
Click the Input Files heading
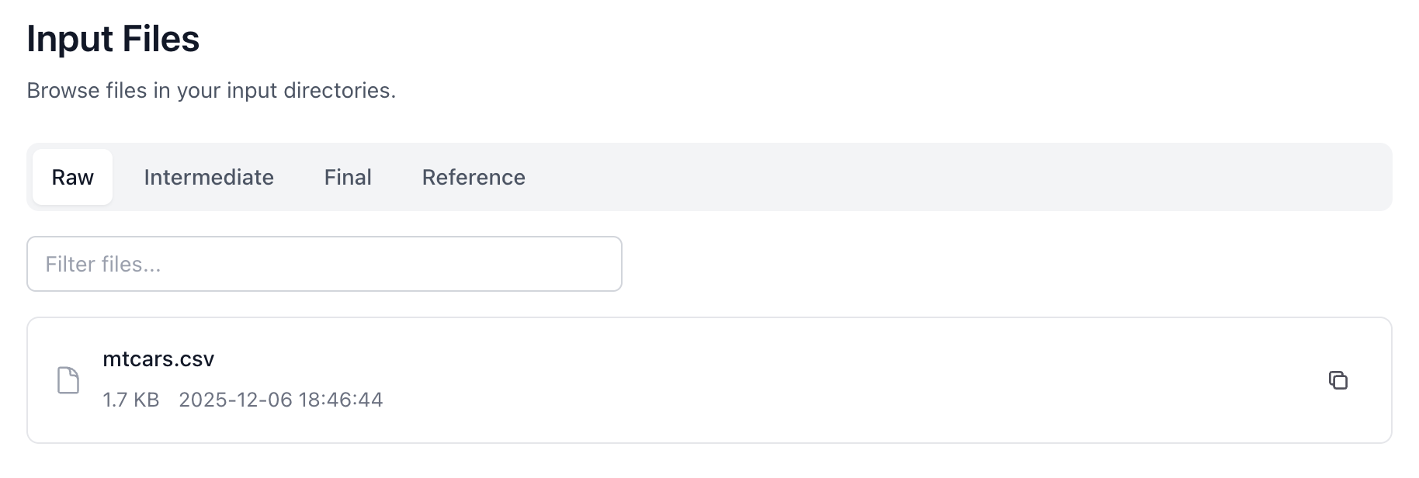[113, 39]
